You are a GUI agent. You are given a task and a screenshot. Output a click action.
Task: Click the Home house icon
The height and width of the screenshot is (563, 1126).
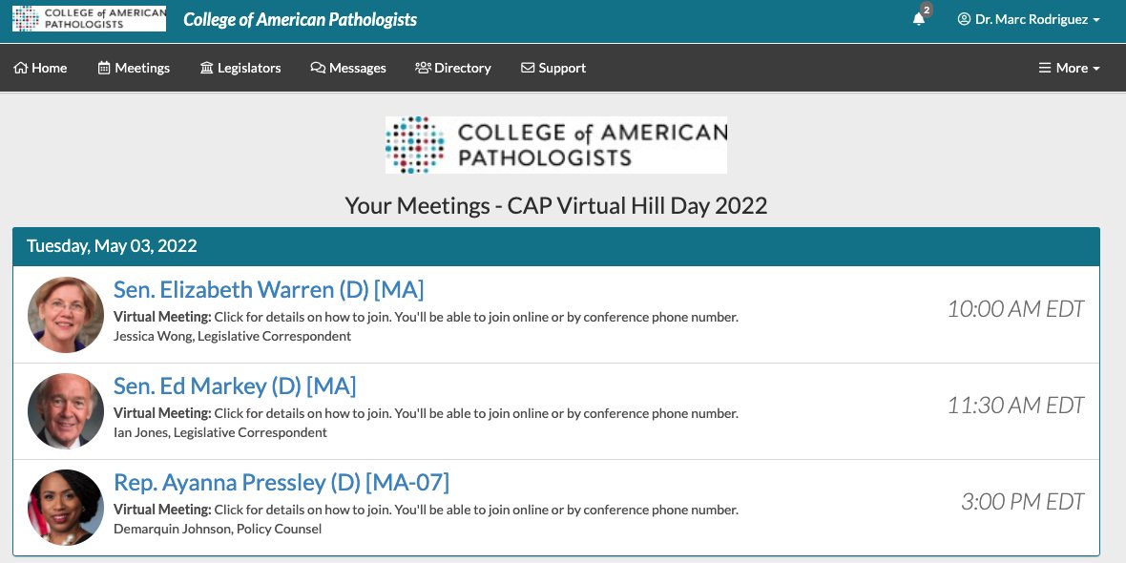21,68
